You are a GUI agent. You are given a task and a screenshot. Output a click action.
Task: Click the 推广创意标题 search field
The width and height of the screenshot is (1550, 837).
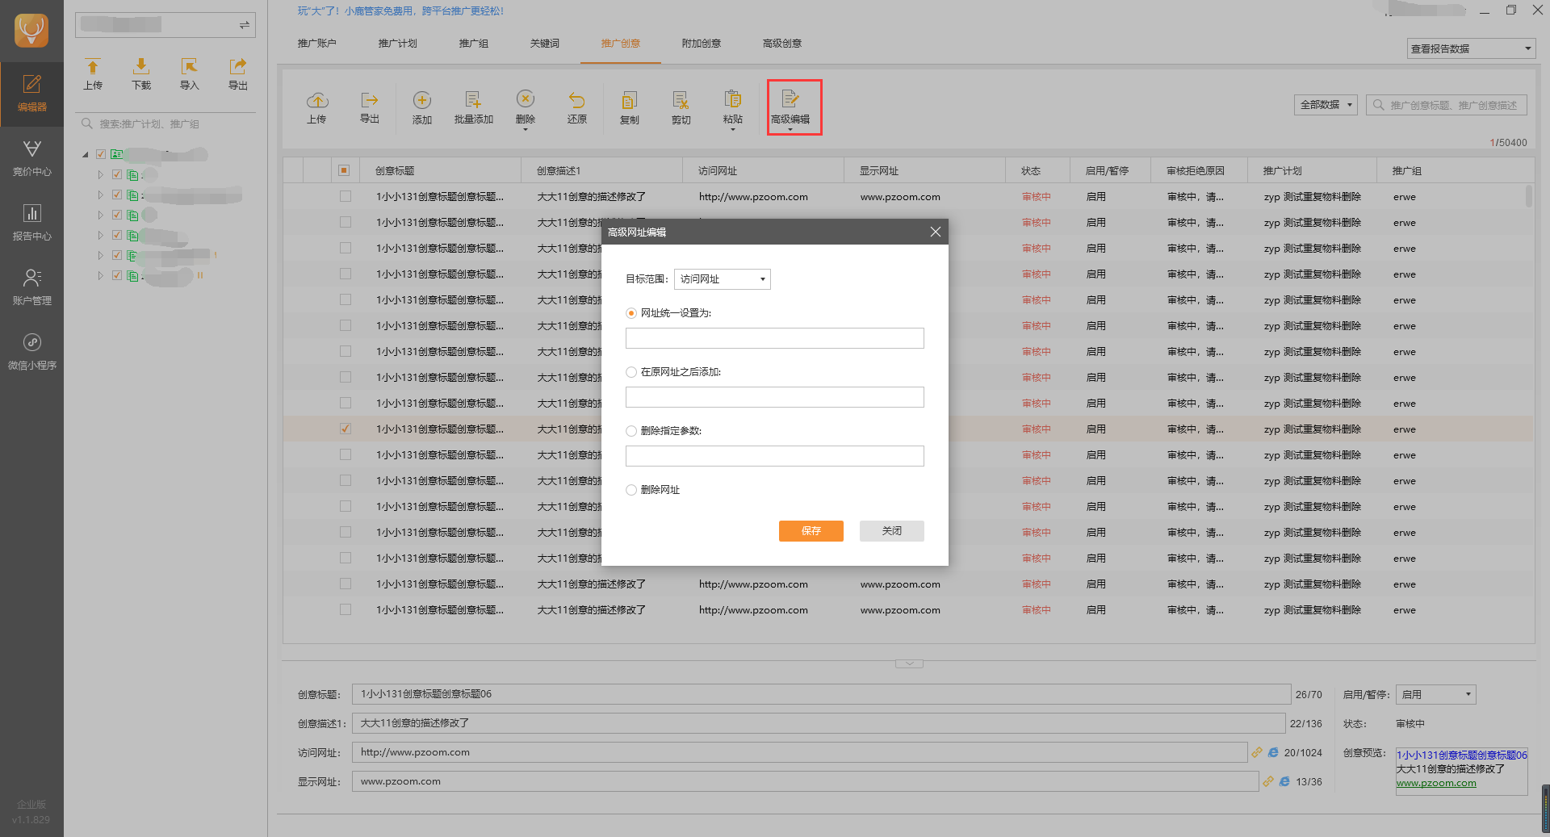point(1447,105)
